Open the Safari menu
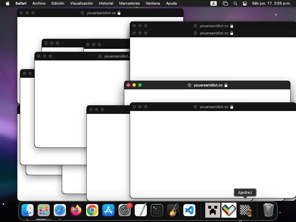 [21, 3]
